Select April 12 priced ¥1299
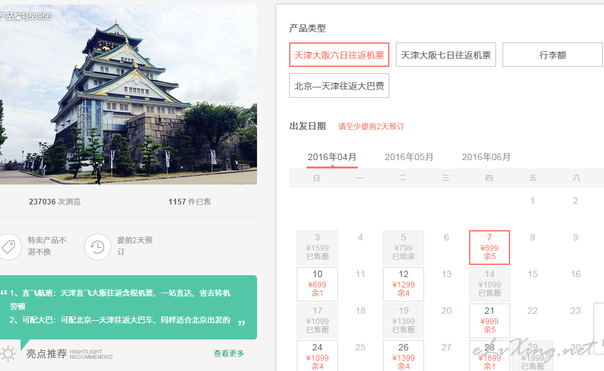This screenshot has height=371, width=604. (404, 284)
